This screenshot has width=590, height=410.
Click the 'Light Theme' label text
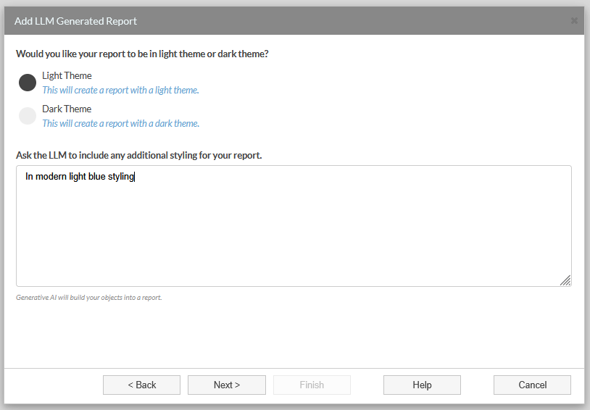pos(67,75)
